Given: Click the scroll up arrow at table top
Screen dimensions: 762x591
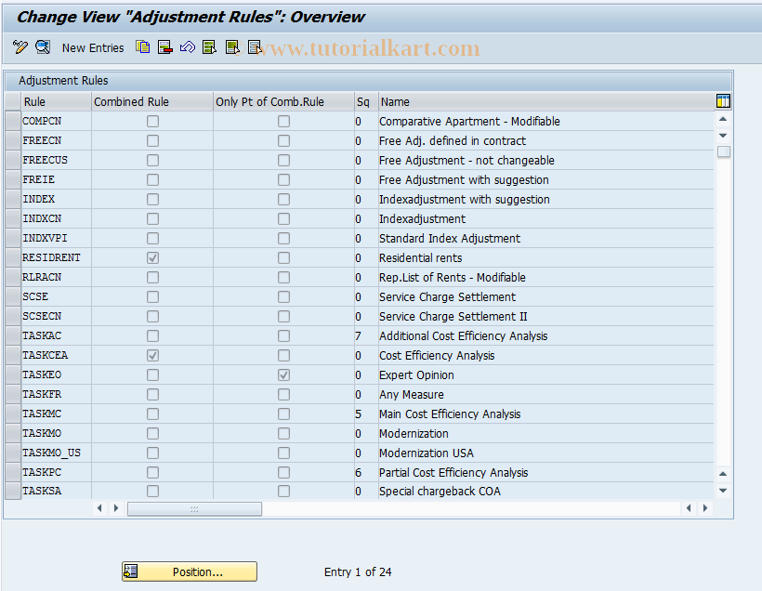Looking at the screenshot, I should point(723,119).
